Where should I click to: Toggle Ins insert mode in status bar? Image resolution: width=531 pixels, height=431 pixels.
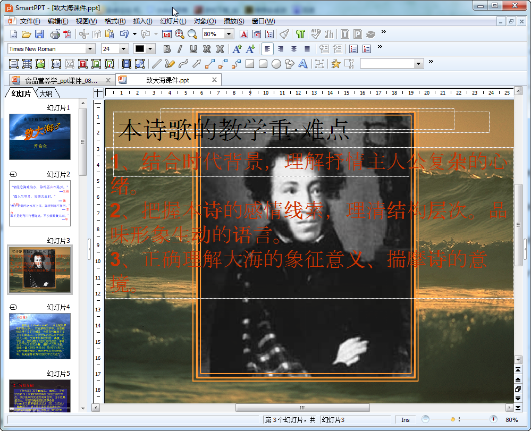[406, 420]
